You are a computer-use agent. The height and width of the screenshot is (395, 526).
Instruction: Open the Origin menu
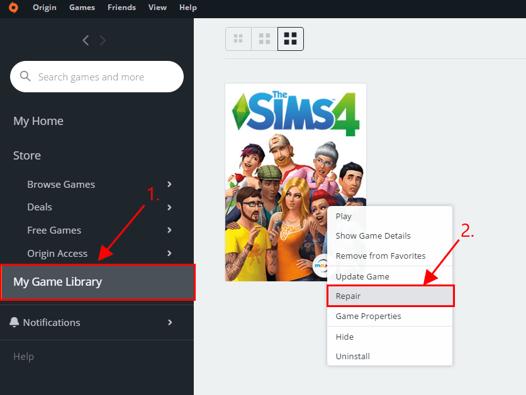tap(45, 8)
